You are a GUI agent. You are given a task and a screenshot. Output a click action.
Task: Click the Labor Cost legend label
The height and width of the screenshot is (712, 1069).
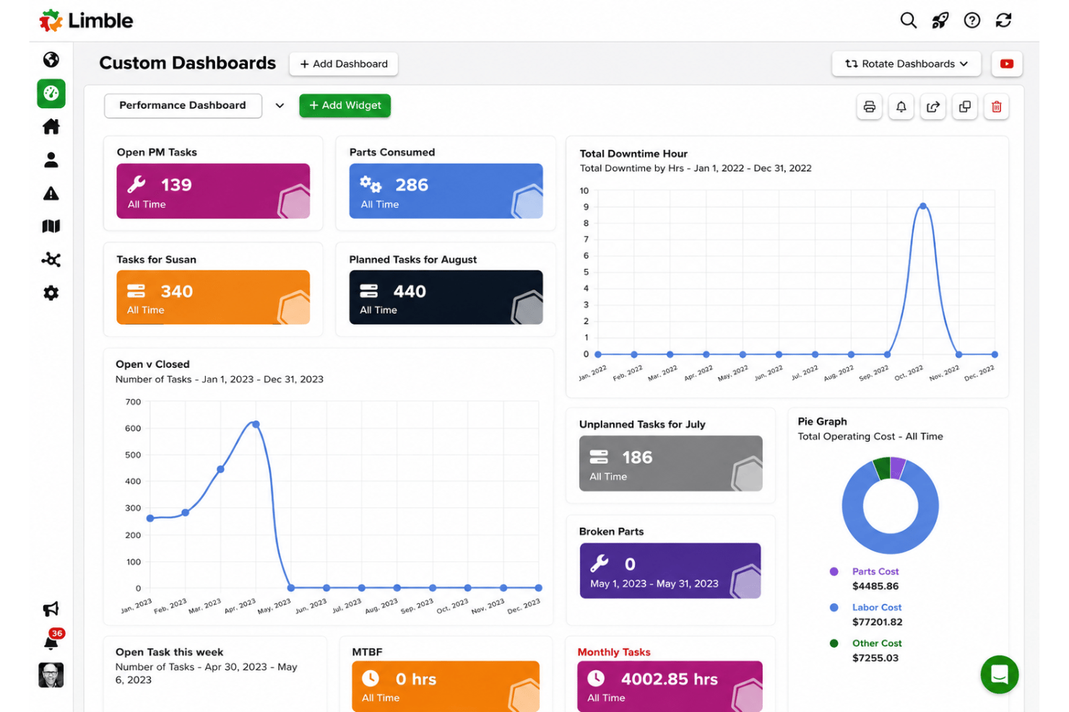[x=876, y=607]
